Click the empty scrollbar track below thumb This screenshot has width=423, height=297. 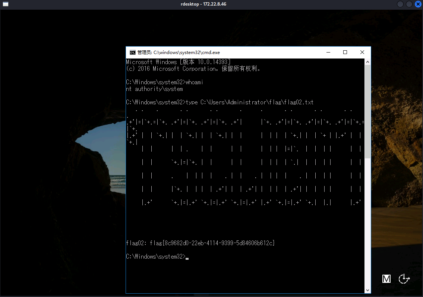pos(367,224)
